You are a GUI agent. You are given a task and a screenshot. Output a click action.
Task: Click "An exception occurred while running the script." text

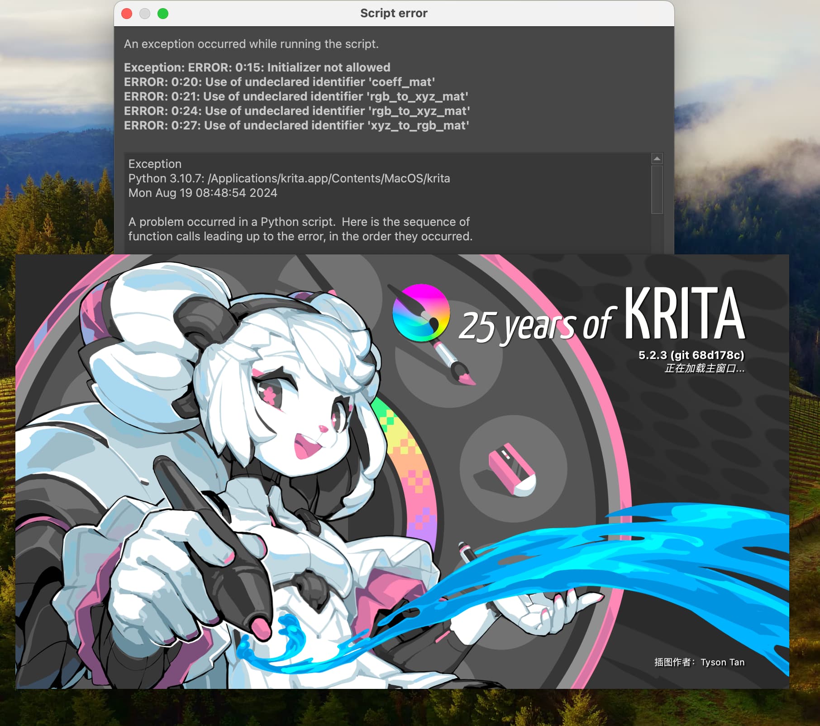tap(251, 44)
